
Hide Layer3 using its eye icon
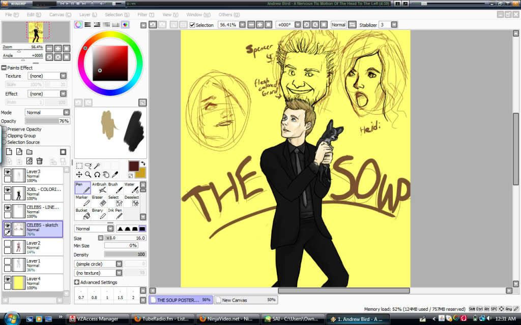pos(7,172)
